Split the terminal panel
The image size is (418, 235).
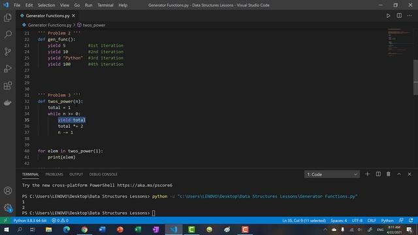point(378,174)
